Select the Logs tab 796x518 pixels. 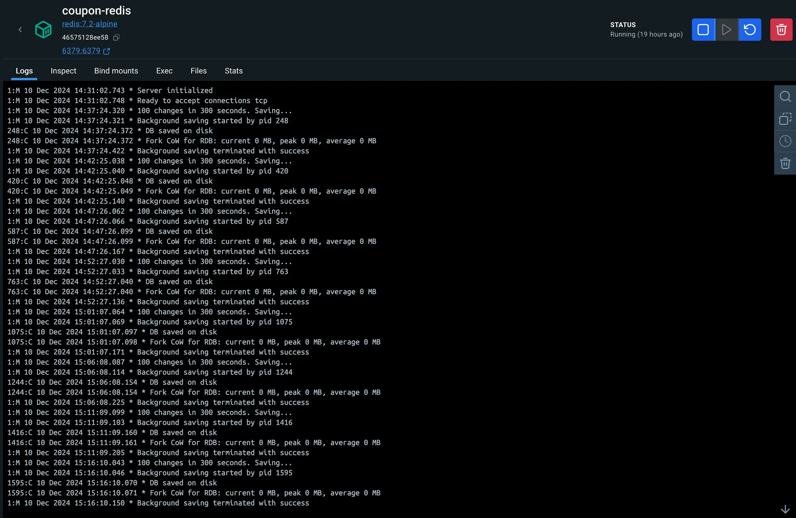click(24, 71)
